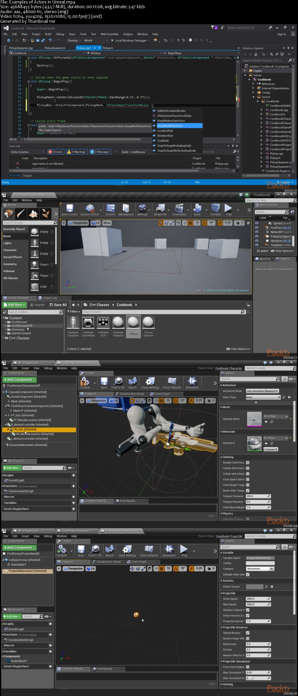The width and height of the screenshot is (298, 696).
Task: Open Settings in the level editor toolbar
Action: click(x=142, y=210)
